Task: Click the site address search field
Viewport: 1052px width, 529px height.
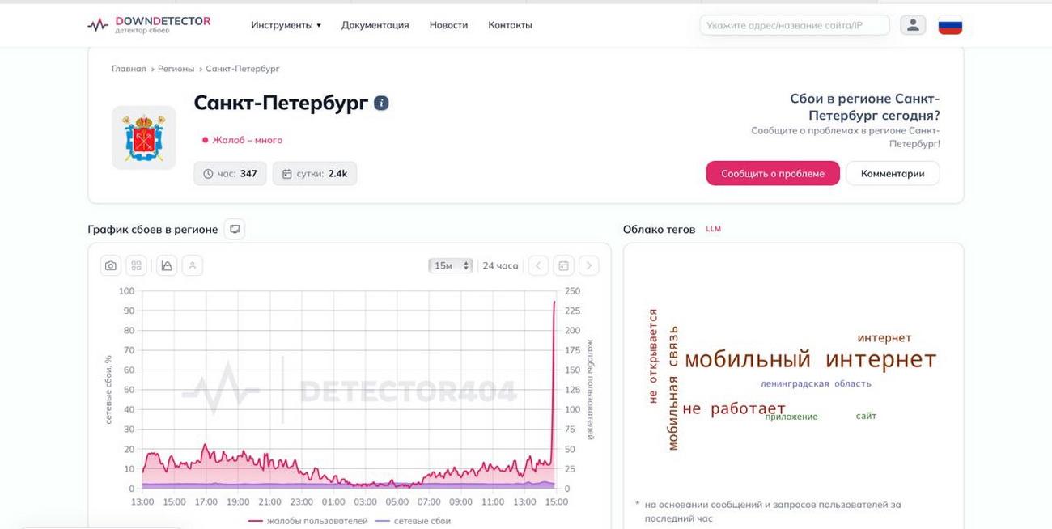Action: coord(794,25)
